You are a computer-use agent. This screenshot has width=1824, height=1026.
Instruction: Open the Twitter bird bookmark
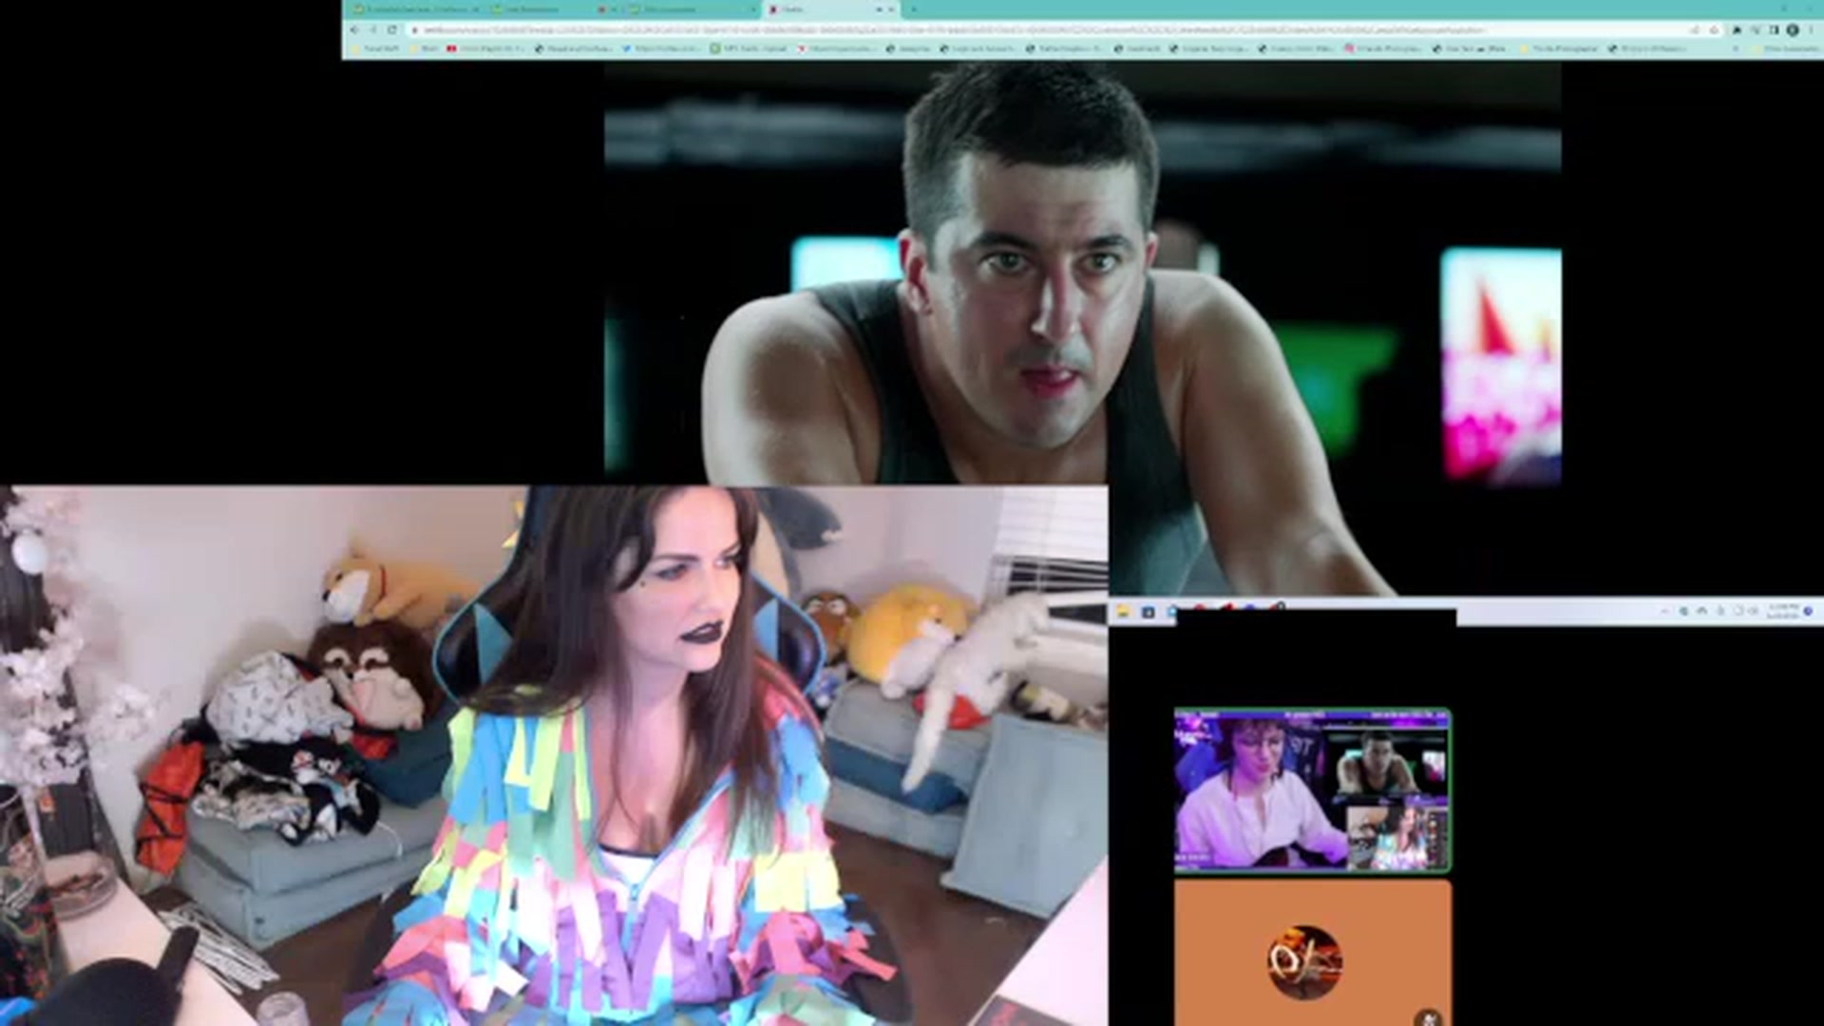(x=662, y=48)
